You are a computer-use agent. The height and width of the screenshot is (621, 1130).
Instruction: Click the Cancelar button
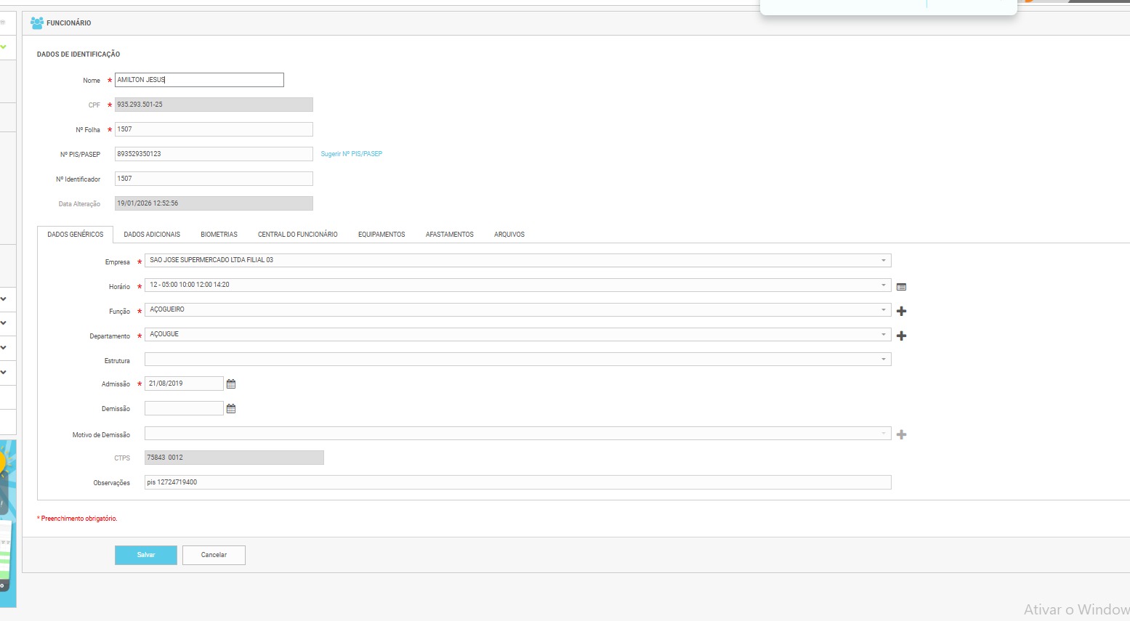point(214,555)
